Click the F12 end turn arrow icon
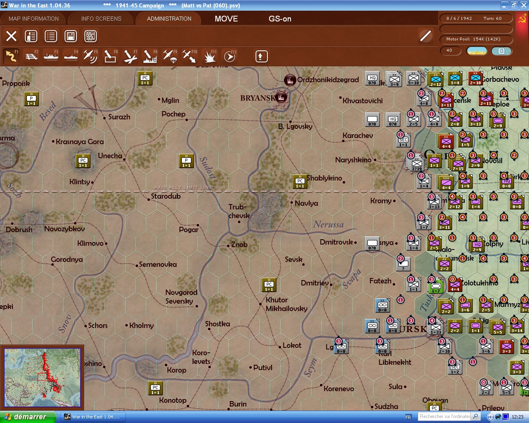Screen dimensions: 529x423 point(229,56)
